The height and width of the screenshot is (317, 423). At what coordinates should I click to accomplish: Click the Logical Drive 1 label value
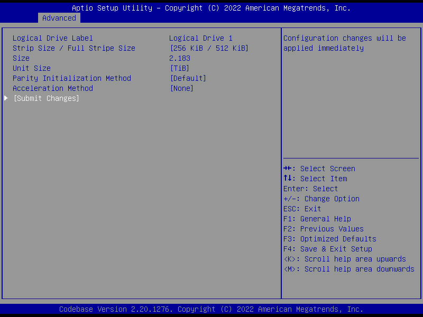point(200,38)
